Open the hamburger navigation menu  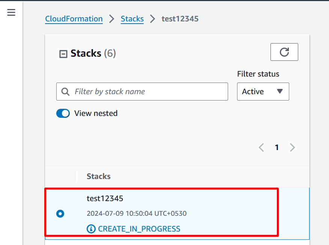tap(11, 12)
